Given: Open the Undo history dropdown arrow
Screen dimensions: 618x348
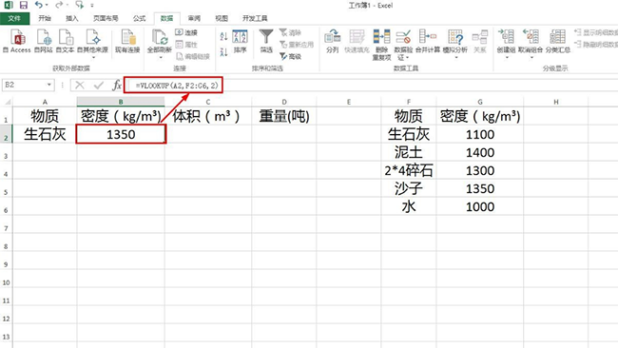Looking at the screenshot, I should pyautogui.click(x=47, y=5).
